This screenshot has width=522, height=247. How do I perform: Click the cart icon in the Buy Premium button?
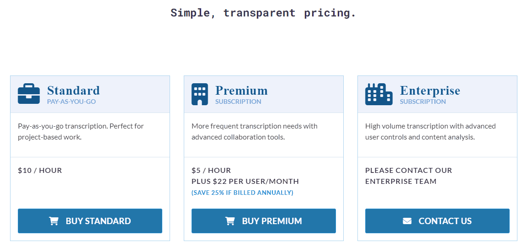point(230,221)
